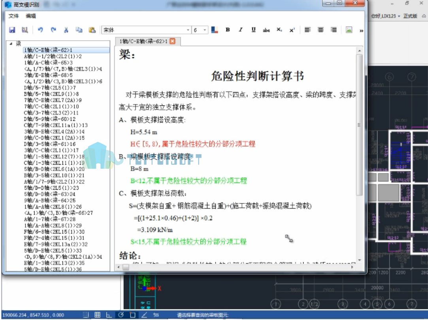Select tree item C轴/3-7轴<2L3(2)>11

(51, 113)
